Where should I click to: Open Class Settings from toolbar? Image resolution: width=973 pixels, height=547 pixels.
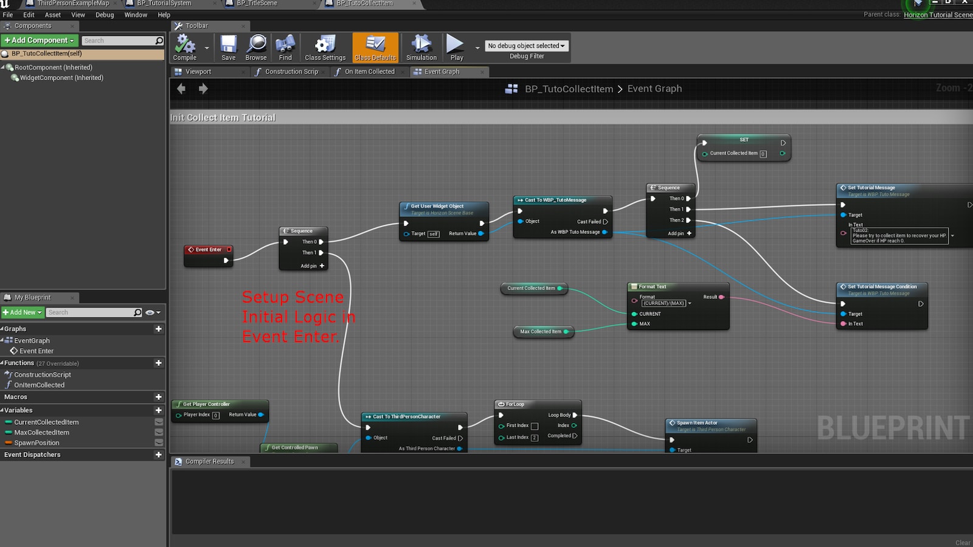coord(325,47)
